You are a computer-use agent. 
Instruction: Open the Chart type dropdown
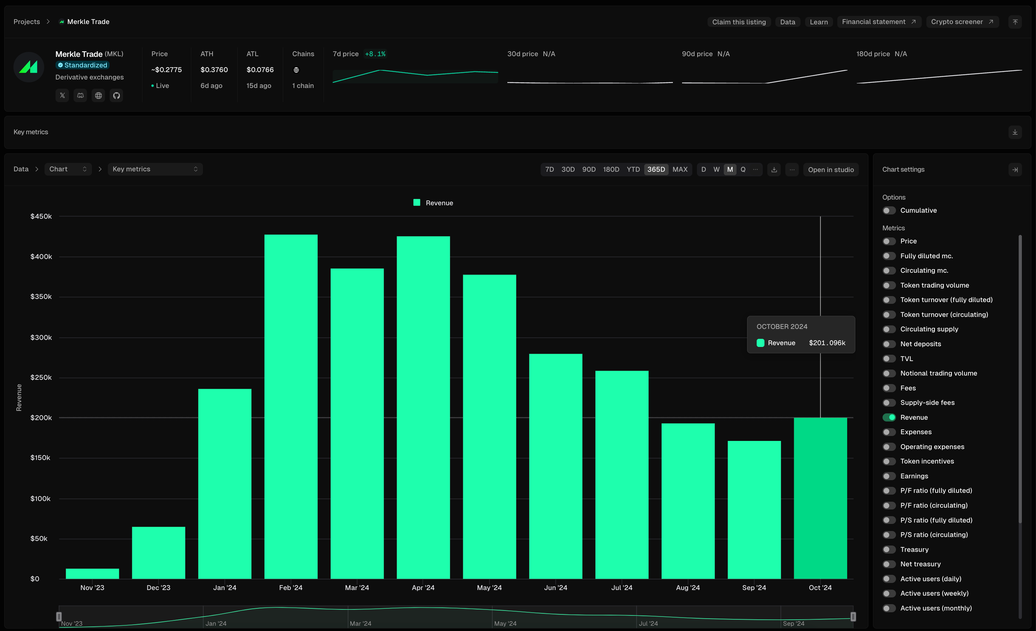(x=68, y=169)
